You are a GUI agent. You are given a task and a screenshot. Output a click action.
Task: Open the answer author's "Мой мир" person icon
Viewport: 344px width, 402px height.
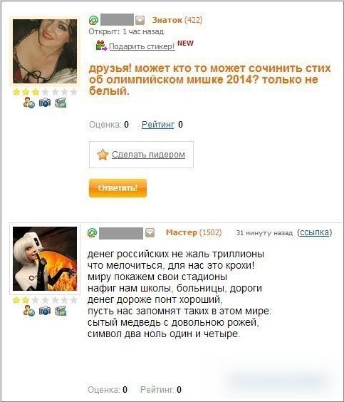point(29,311)
